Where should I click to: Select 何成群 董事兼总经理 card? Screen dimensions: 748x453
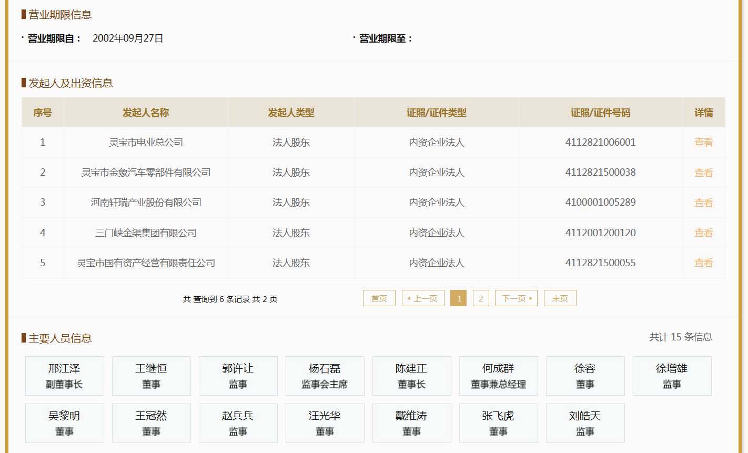coord(499,376)
